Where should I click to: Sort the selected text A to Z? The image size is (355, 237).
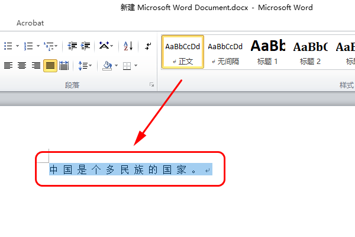(128, 46)
